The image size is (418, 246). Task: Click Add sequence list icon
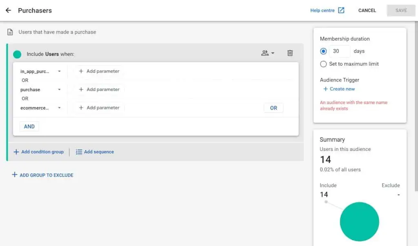pos(79,152)
